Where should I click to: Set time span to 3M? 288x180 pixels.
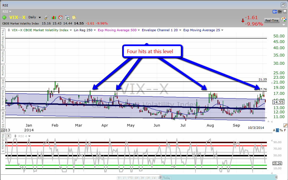(x=142, y=178)
